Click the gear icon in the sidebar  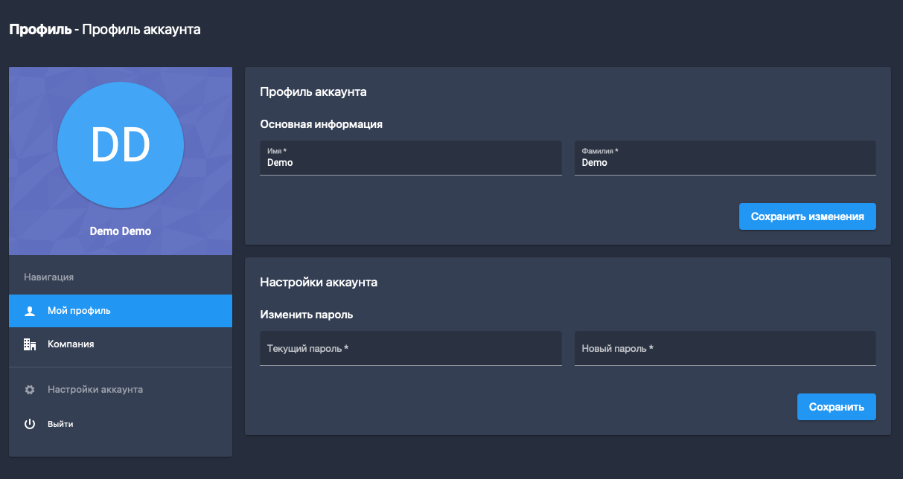coord(30,390)
